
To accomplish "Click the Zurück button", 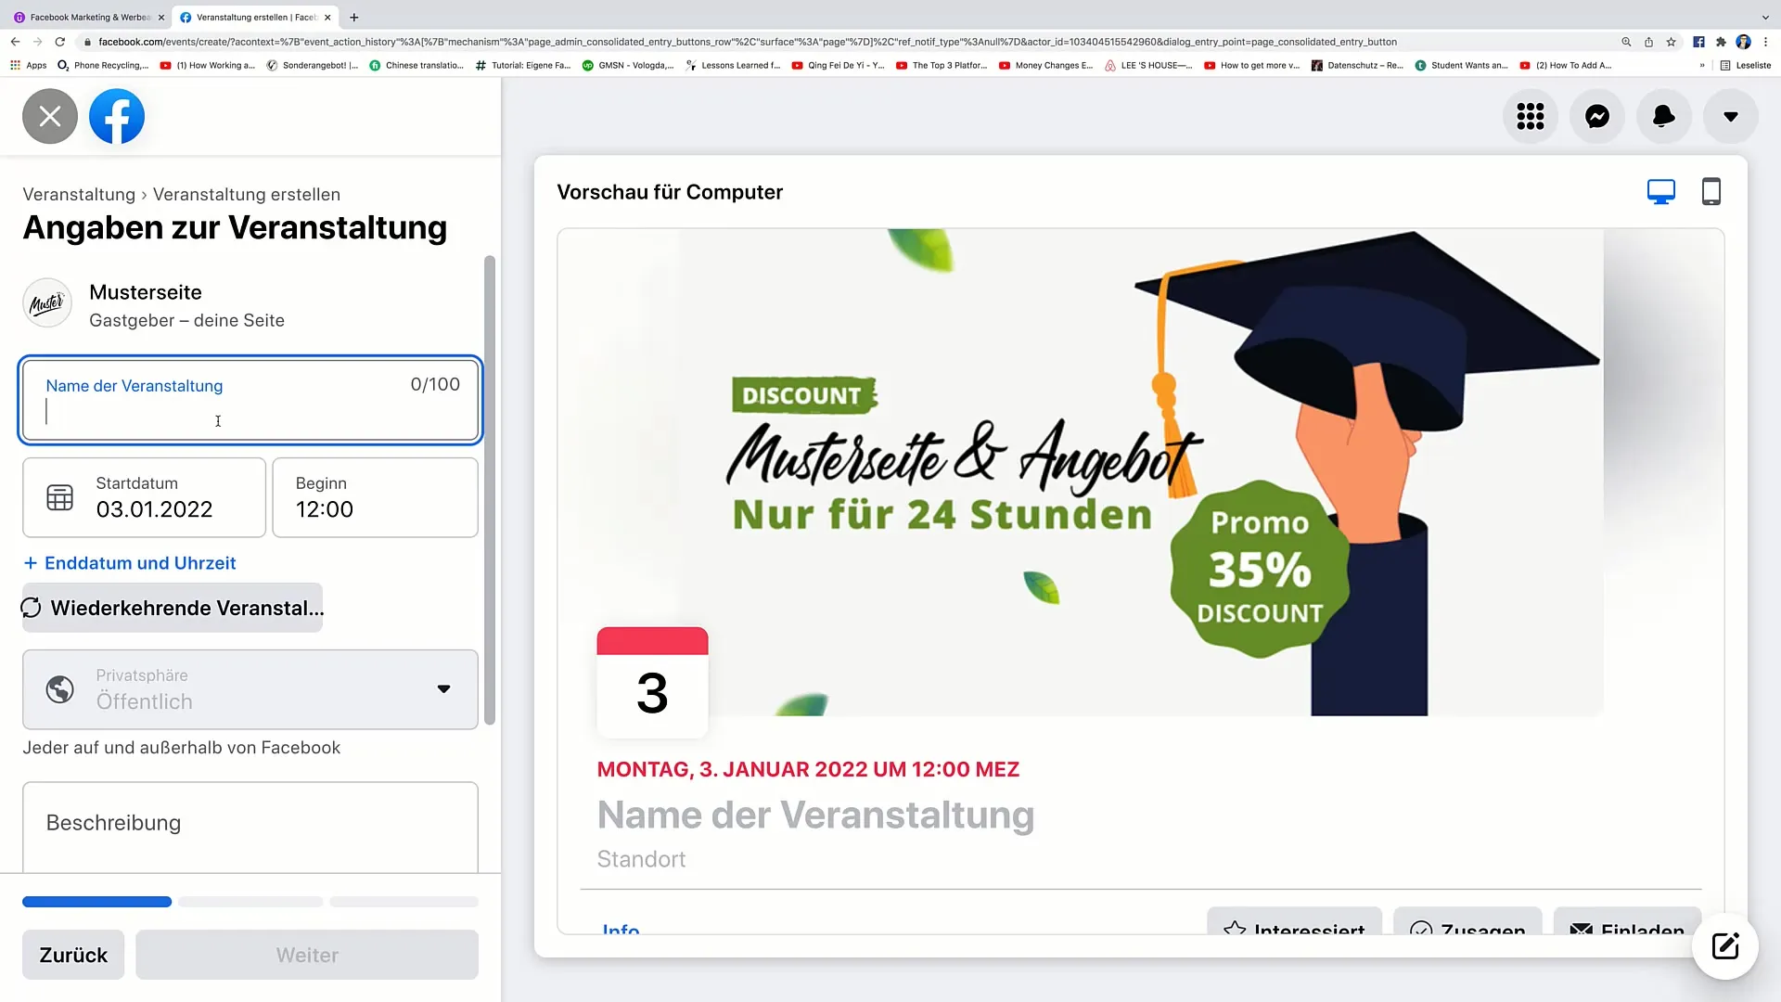I will (73, 955).
